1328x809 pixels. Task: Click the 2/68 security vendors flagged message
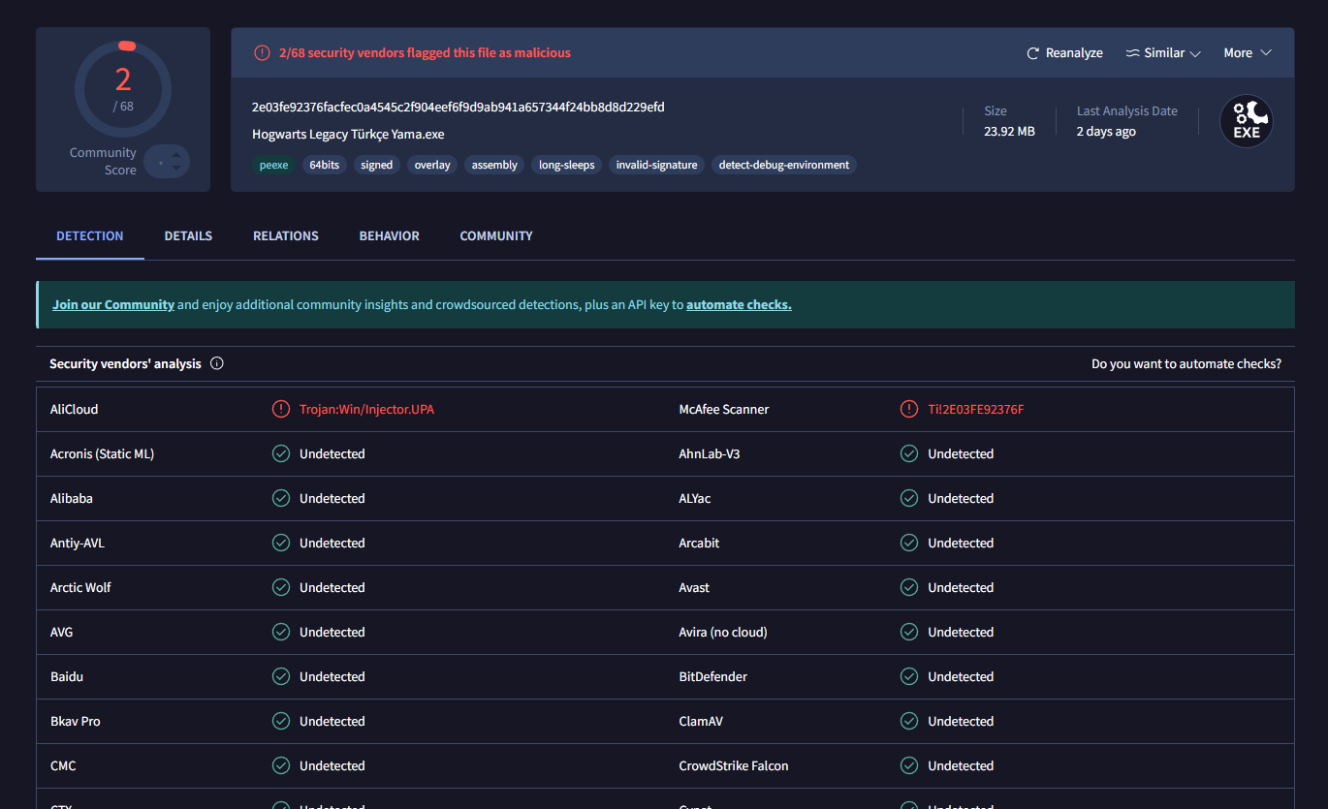coord(425,53)
